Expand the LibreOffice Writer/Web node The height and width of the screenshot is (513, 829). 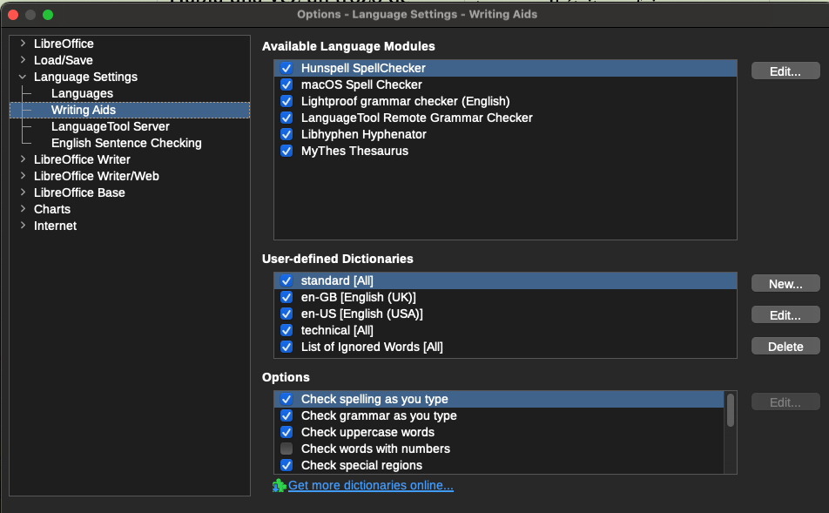(x=23, y=176)
